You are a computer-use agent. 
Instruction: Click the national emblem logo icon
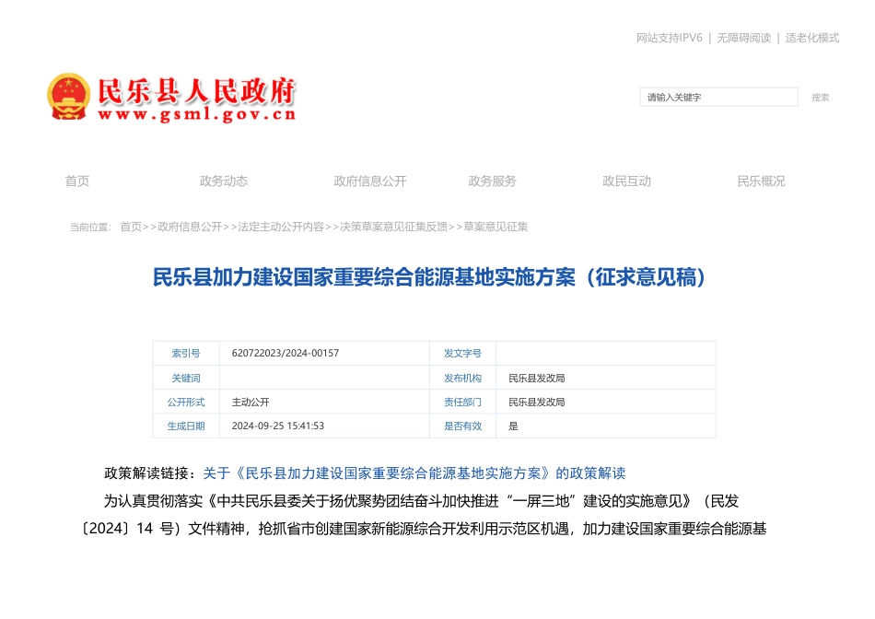coord(69,97)
